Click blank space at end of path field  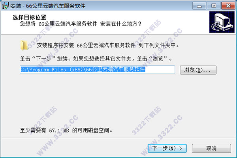click(x=160, y=70)
